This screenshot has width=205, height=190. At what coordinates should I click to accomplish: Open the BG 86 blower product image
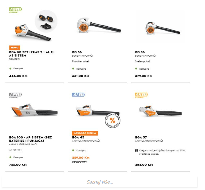[x=163, y=28]
